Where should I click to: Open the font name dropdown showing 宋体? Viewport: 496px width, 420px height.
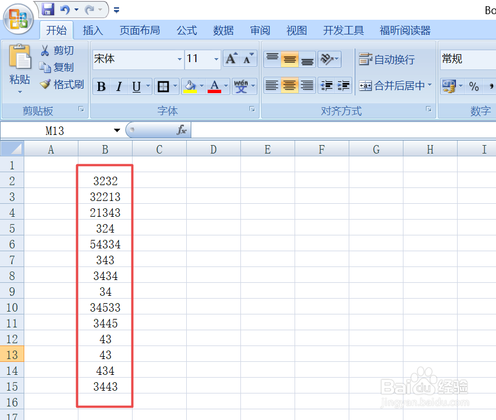click(179, 59)
